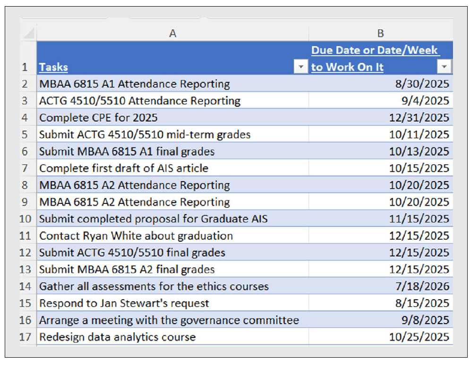Select the cell showing 7/18/2026
This screenshot has height=369, width=470.
(x=380, y=286)
